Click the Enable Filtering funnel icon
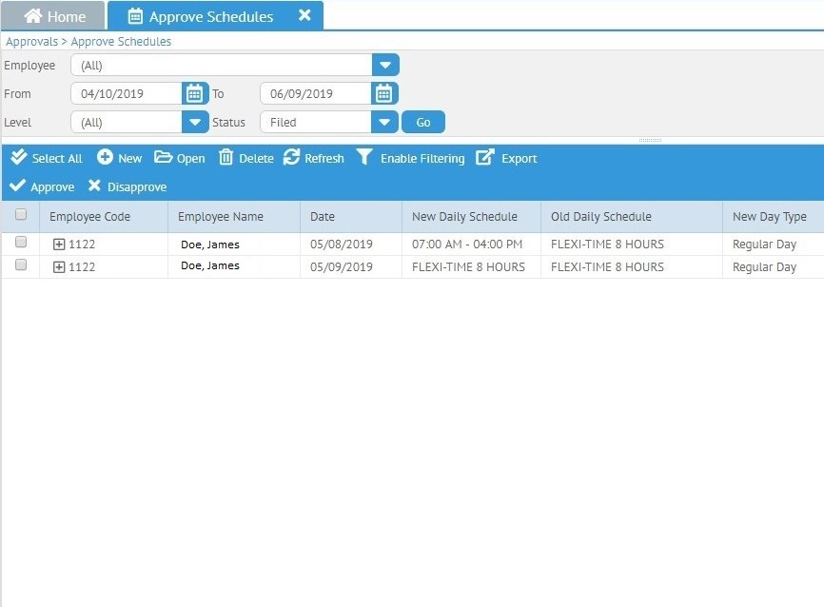The image size is (824, 607). [364, 158]
